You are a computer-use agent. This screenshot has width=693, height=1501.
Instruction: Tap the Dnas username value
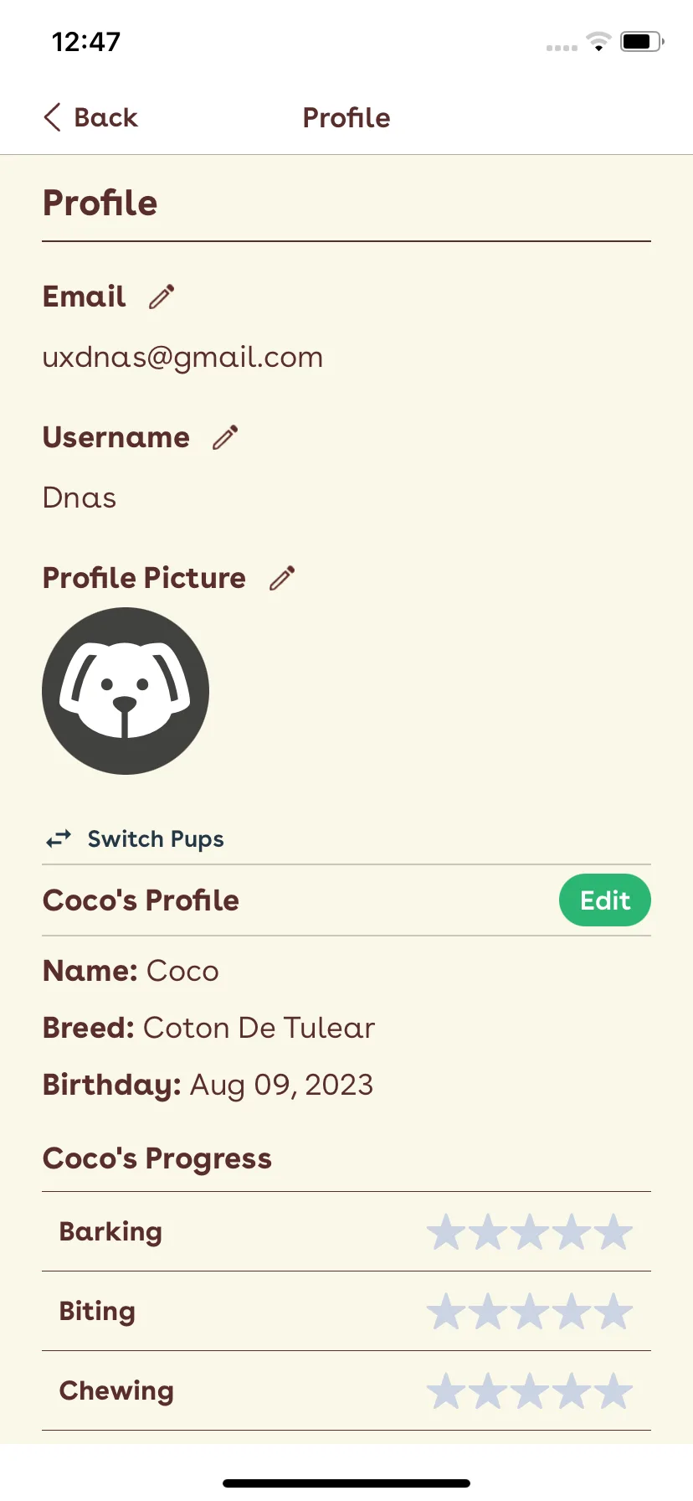(x=80, y=498)
